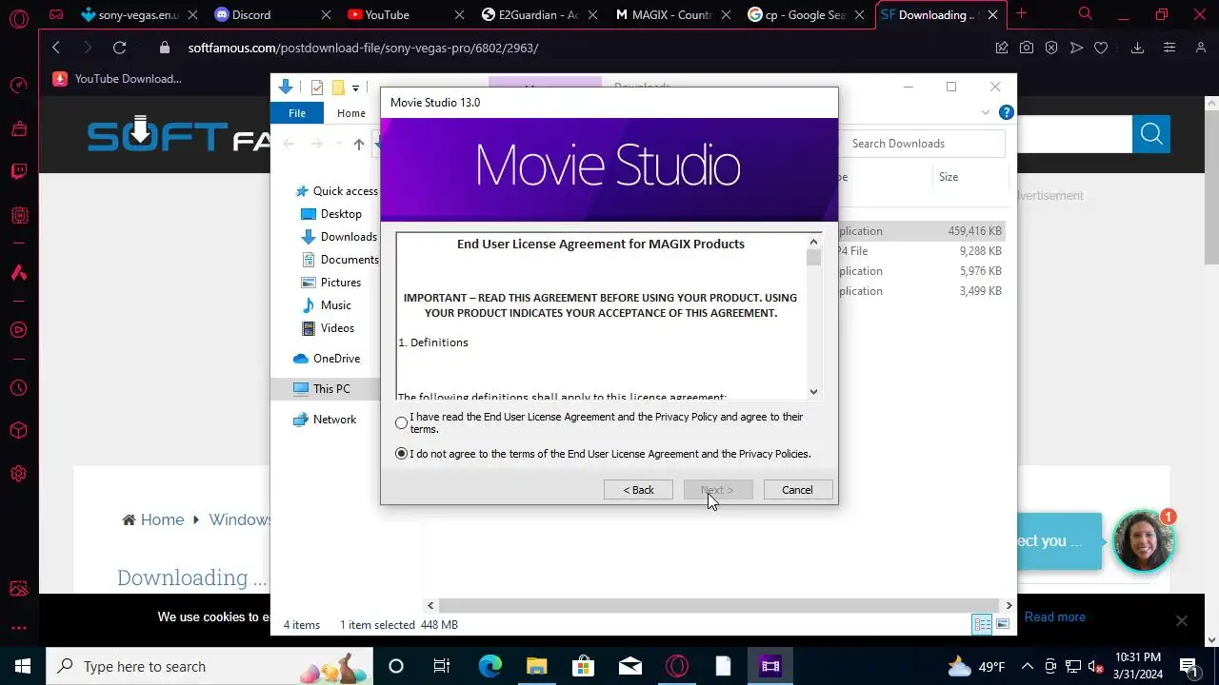The image size is (1219, 685).
Task: Click the Back button in the installer
Action: point(638,490)
